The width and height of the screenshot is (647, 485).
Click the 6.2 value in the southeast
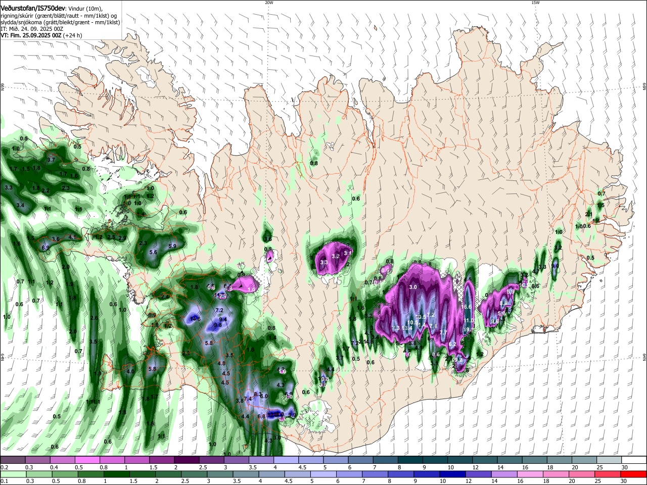point(453,344)
